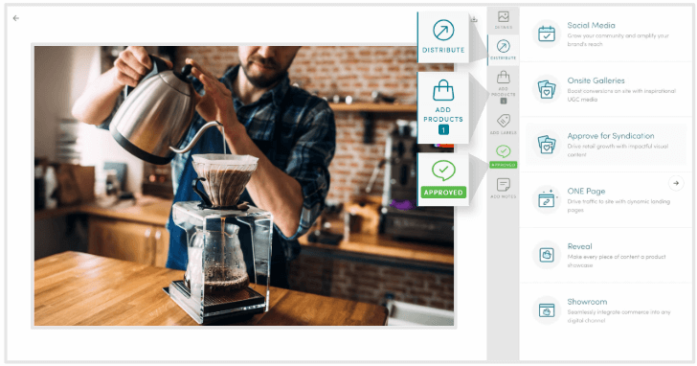This screenshot has width=697, height=366.
Task: Click 'Boost conversions on site' description
Action: (x=621, y=95)
